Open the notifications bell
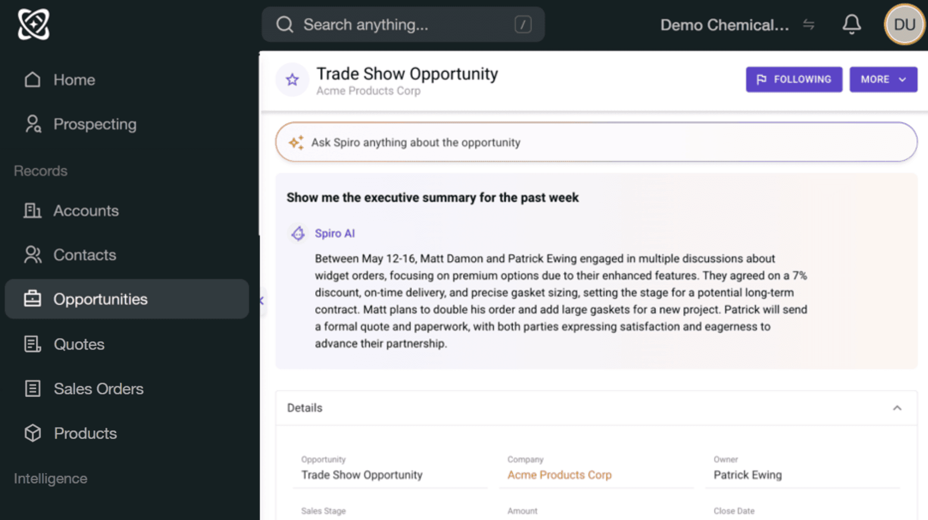This screenshot has height=520, width=928. coord(852,24)
